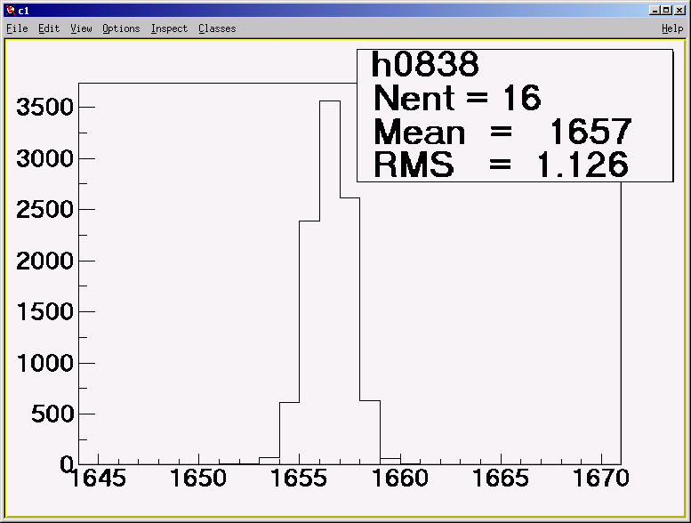Click the x-axis label 1655
691x523 pixels.
click(299, 478)
